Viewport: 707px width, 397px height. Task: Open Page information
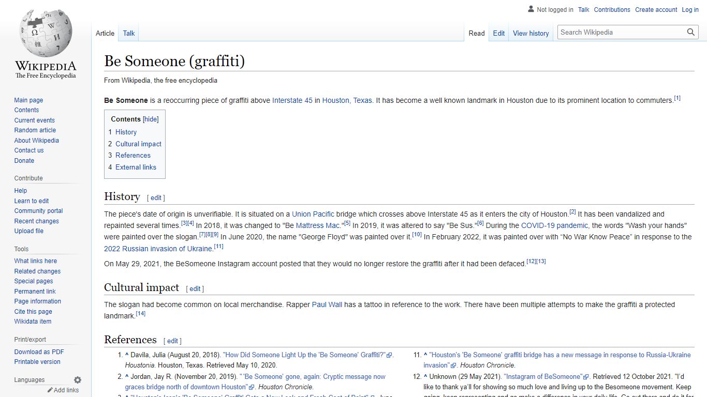[x=38, y=301]
